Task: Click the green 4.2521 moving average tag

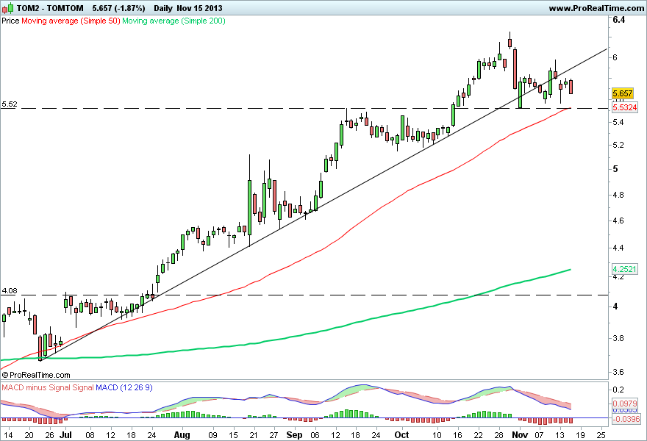Action: [x=625, y=269]
